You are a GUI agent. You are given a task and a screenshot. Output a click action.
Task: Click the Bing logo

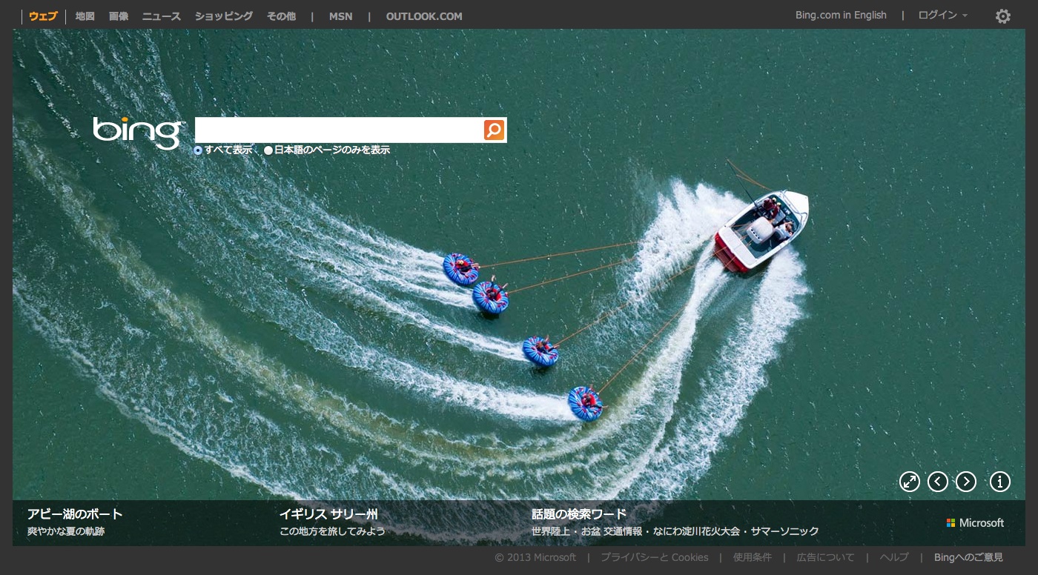pos(138,132)
